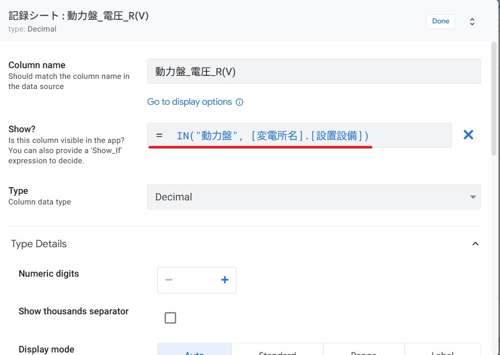Decrease Numeric digits with minus icon
Screen dimensions: 500x355
coord(169,280)
